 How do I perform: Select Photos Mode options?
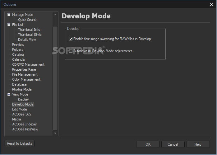click(22, 89)
